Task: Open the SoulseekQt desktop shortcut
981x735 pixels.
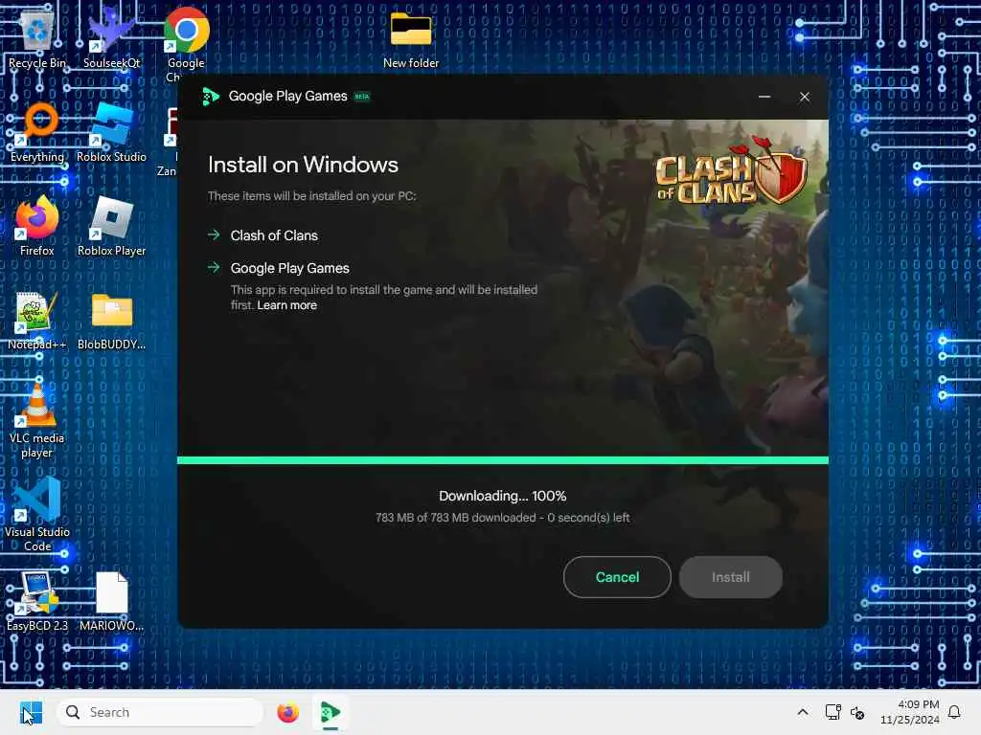Action: [x=111, y=37]
